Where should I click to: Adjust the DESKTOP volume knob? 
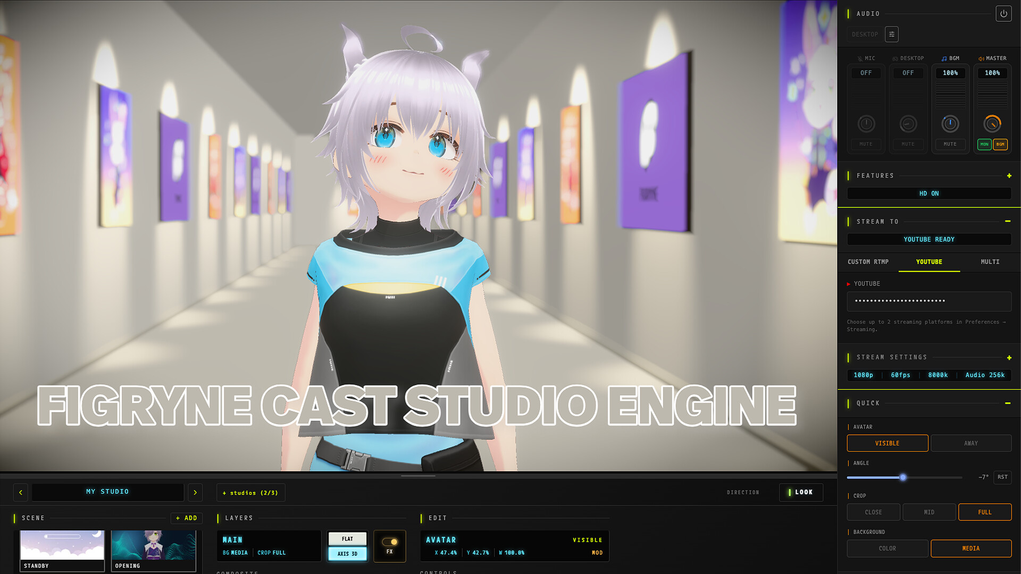tap(908, 124)
